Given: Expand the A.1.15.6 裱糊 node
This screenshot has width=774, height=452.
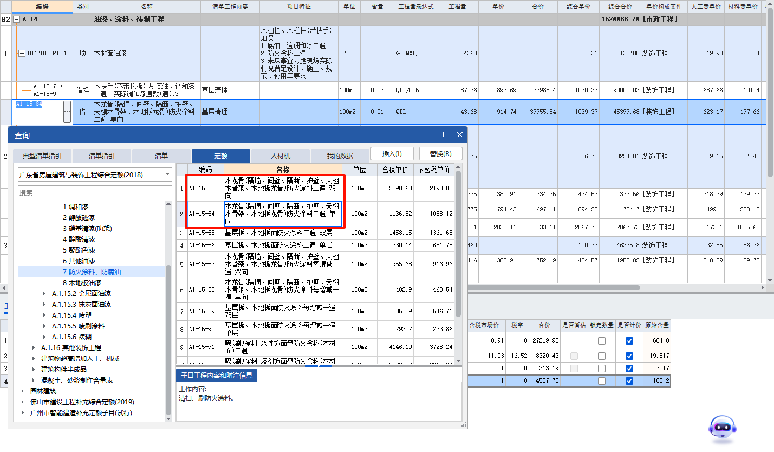Looking at the screenshot, I should [x=44, y=337].
